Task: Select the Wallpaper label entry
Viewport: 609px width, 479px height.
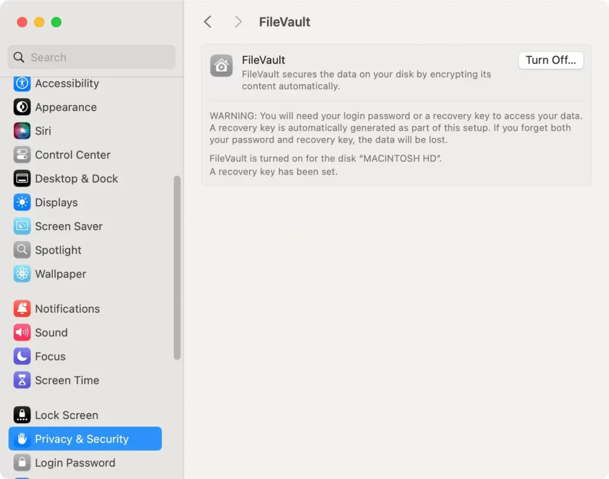Action: pos(61,274)
